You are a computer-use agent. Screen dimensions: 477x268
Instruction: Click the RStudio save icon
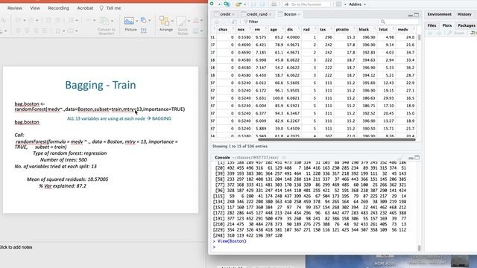(x=253, y=4)
